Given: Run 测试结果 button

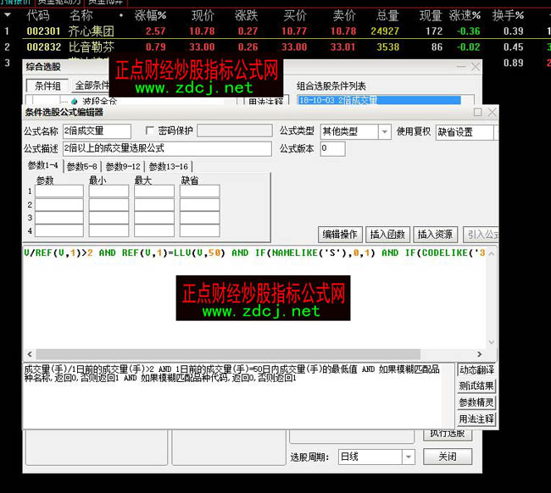Looking at the screenshot, I should pos(476,386).
